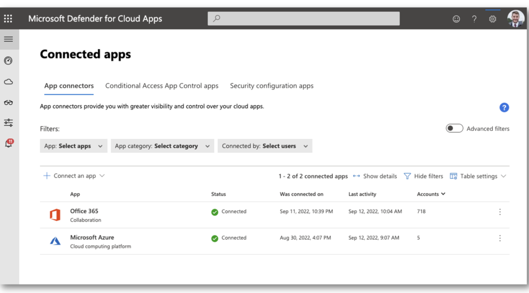Open the cloud Discover icon in sidebar

[x=9, y=82]
